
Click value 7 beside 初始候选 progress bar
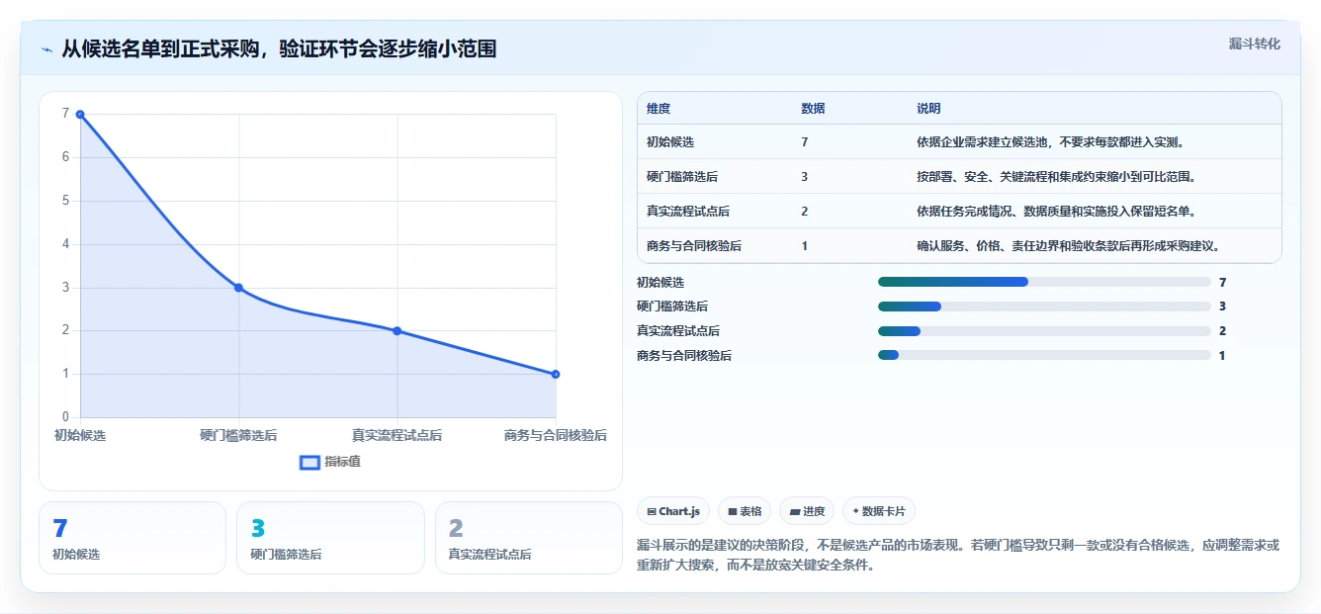(x=1223, y=283)
